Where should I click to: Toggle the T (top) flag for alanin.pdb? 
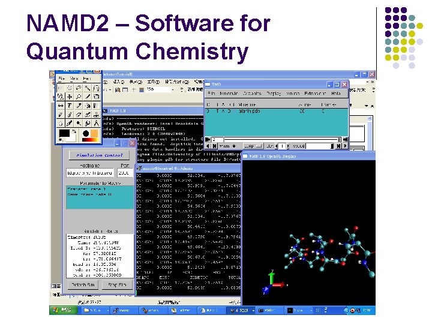click(x=217, y=111)
